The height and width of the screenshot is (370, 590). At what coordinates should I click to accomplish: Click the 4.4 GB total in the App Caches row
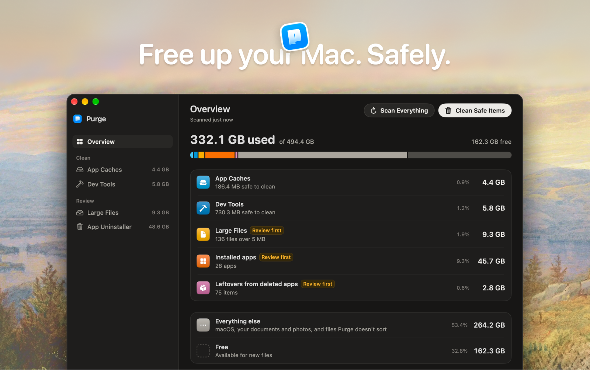493,182
